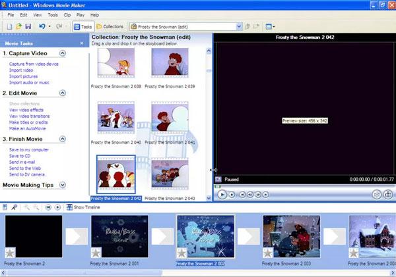396x277 pixels.
Task: Click the Split Clip icon
Action: (x=377, y=194)
